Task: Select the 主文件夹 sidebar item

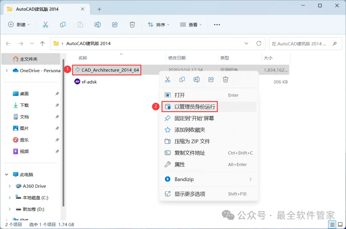Action: tap(31, 59)
